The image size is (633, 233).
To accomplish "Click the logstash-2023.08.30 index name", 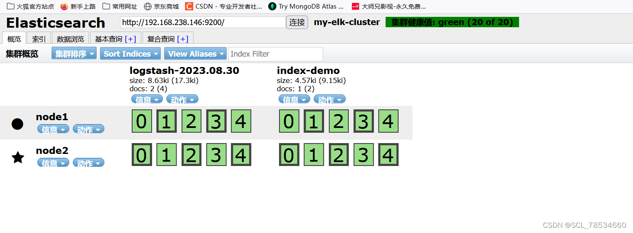I will pos(184,70).
